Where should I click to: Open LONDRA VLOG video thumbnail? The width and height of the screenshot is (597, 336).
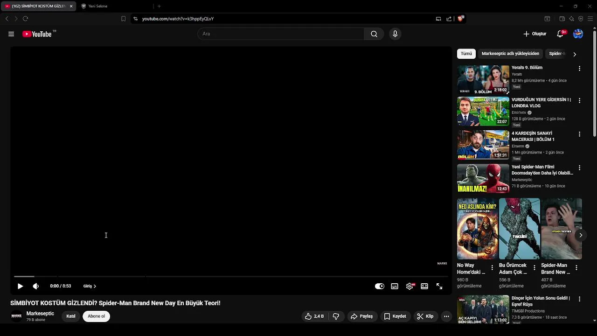coord(483,112)
